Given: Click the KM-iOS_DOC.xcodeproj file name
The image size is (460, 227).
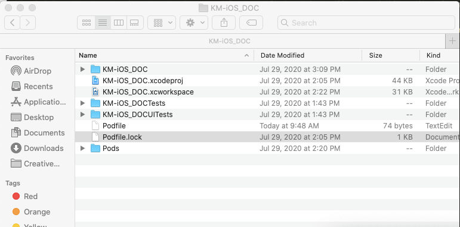Looking at the screenshot, I should click(x=143, y=81).
